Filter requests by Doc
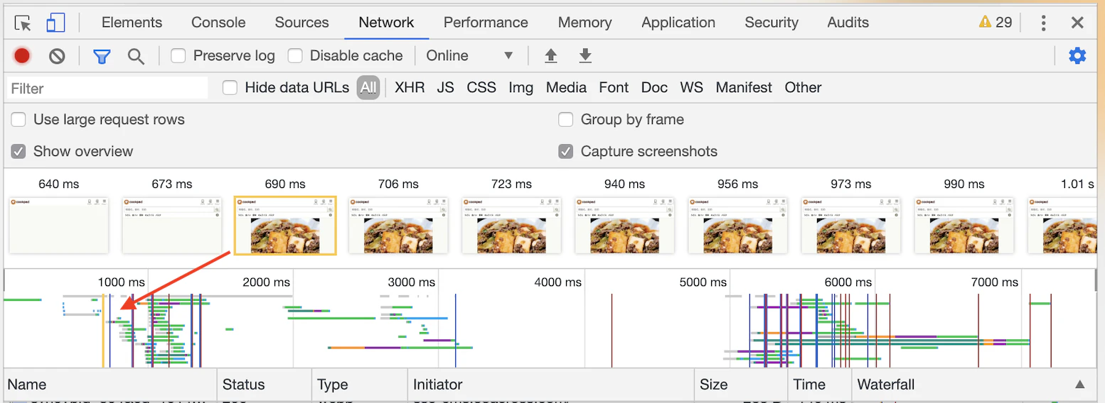The height and width of the screenshot is (403, 1105). pos(654,87)
